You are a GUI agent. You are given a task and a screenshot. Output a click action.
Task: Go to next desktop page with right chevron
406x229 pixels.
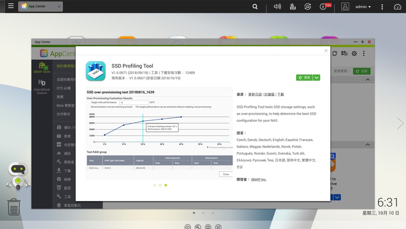click(x=399, y=123)
